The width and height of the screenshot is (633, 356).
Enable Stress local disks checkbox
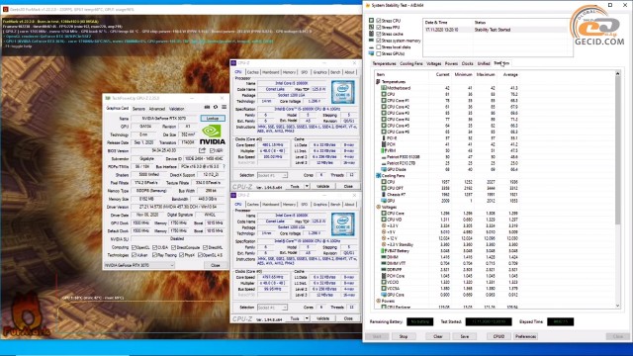click(x=379, y=46)
